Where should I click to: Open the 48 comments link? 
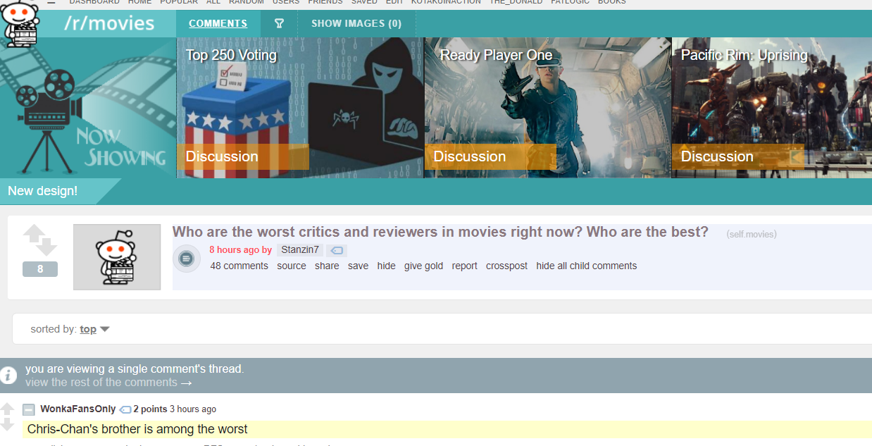pos(239,266)
